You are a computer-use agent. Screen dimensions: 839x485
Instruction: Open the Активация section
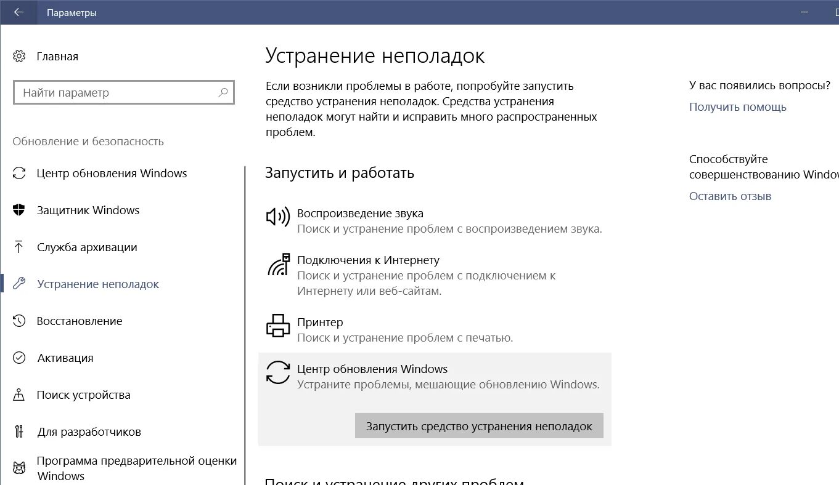[x=65, y=358]
